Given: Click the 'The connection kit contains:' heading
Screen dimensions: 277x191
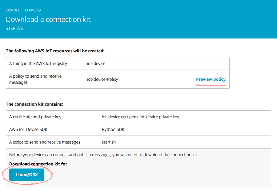Looking at the screenshot, I should point(34,104).
